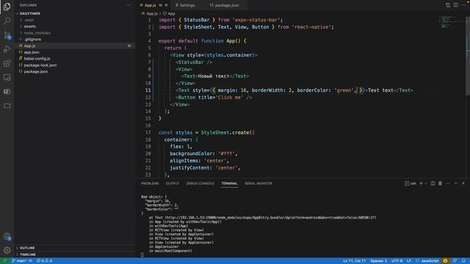Change file encoding via UTF-8

point(397,261)
